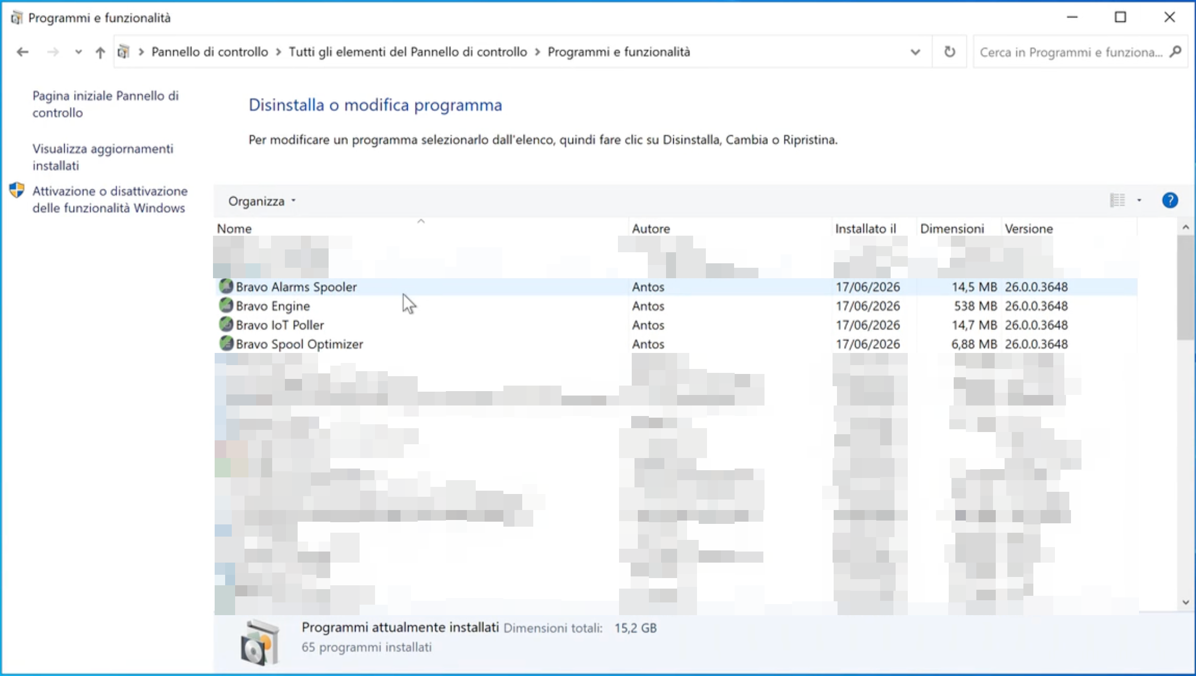Viewport: 1196px width, 676px height.
Task: Click the 6,88 MB size cell
Action: tap(974, 344)
